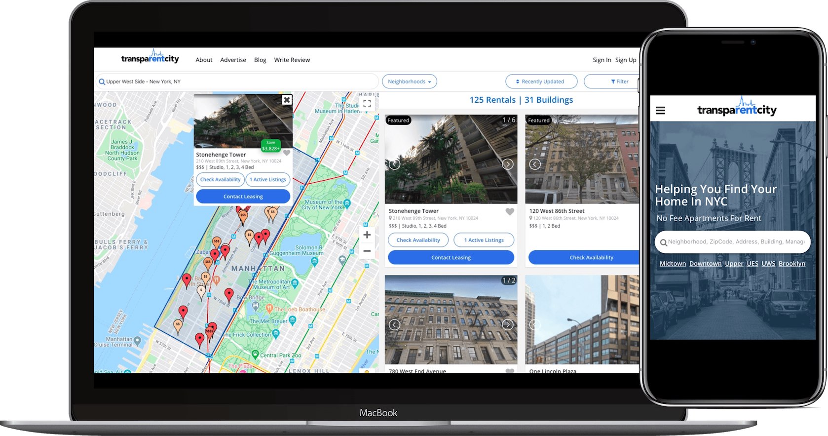Click the Solomon R. Guggenheim Museum map marker
828x436 pixels.
pyautogui.click(x=315, y=262)
